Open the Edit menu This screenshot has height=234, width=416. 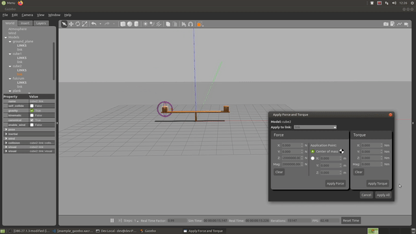14,15
